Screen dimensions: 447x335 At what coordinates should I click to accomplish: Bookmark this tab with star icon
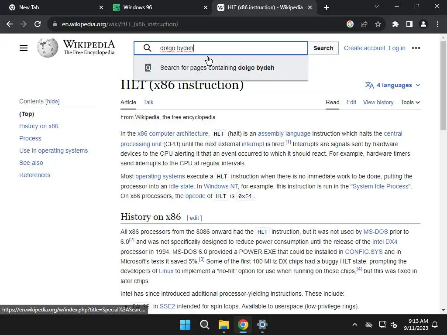tap(378, 24)
